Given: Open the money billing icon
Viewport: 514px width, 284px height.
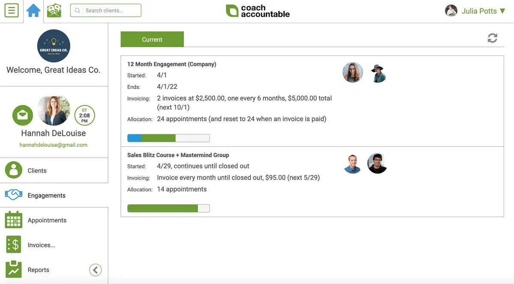Looking at the screenshot, I should (54, 10).
